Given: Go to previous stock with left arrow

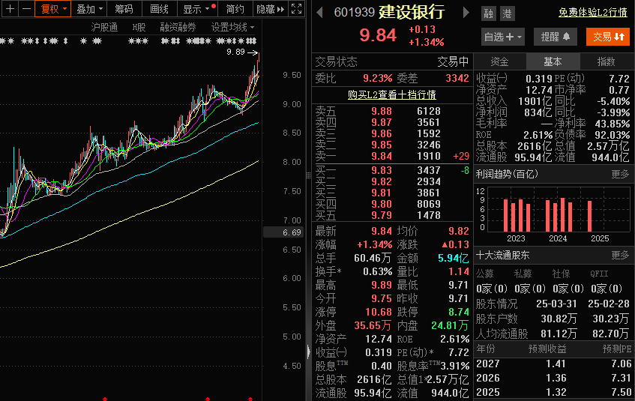Looking at the screenshot, I should point(319,13).
